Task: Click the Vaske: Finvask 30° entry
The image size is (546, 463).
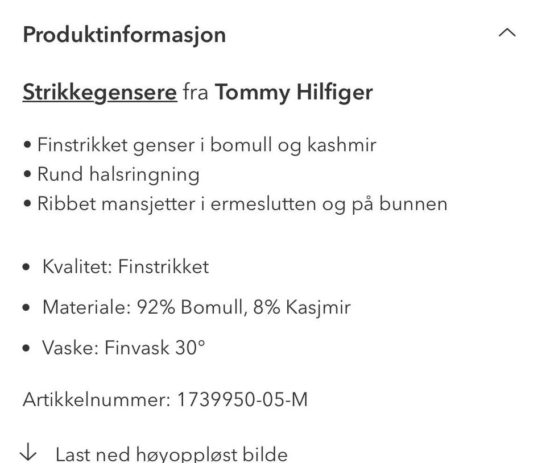Action: (x=123, y=347)
